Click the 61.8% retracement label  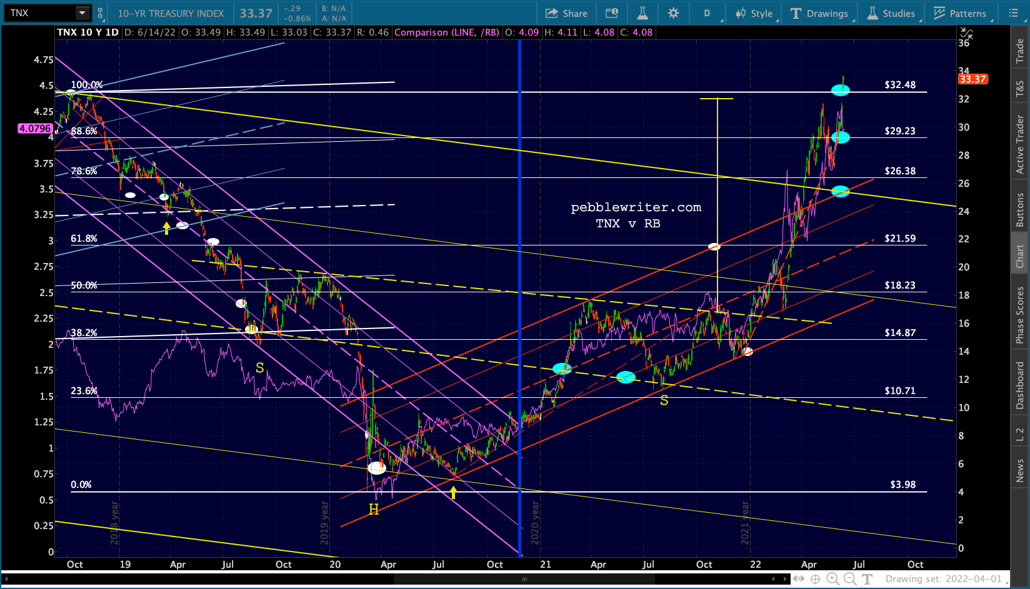coord(84,239)
